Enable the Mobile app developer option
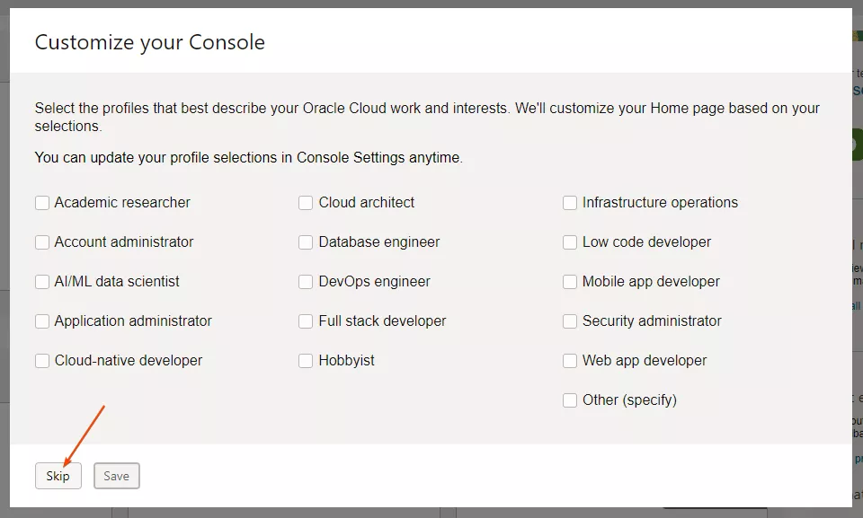Viewport: 863px width, 518px height. [570, 282]
